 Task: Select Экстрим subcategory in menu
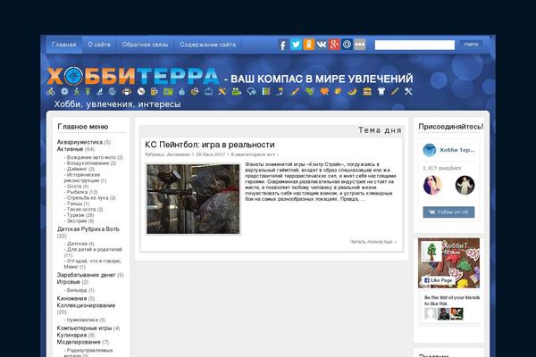(x=77, y=220)
